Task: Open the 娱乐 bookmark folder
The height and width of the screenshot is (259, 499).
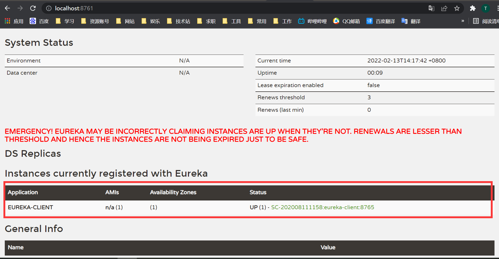Action: coord(151,21)
